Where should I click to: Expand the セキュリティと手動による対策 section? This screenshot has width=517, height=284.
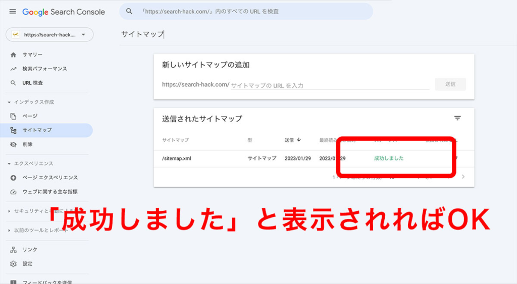tap(44, 211)
